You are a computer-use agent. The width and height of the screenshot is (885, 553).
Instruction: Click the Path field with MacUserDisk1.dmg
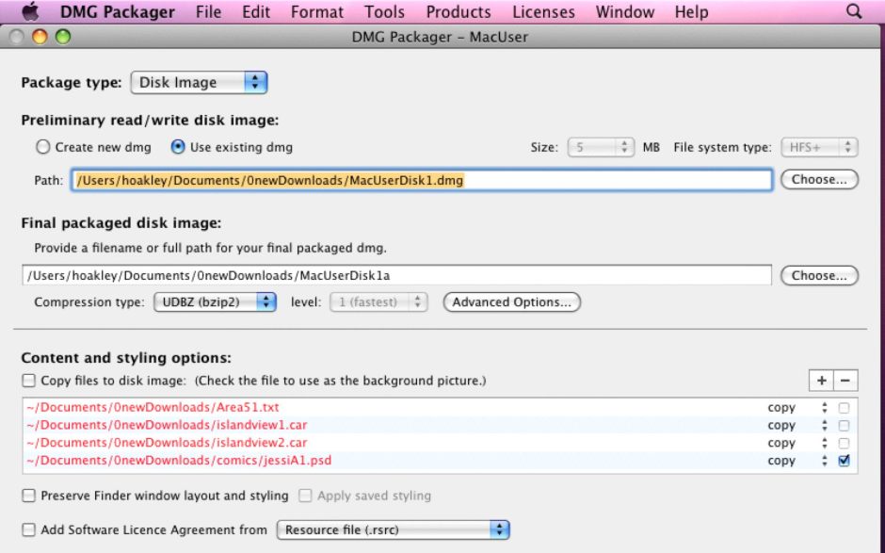(422, 180)
